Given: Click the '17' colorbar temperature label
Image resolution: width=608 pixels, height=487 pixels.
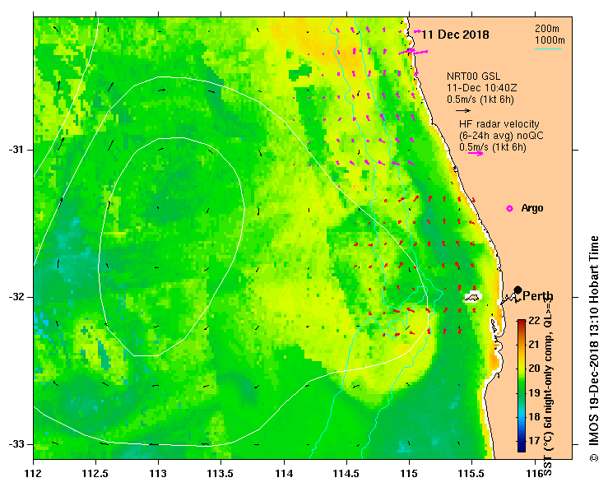Looking at the screenshot, I should pos(534,440).
